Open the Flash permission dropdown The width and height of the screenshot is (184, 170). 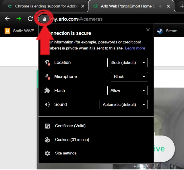(x=127, y=90)
